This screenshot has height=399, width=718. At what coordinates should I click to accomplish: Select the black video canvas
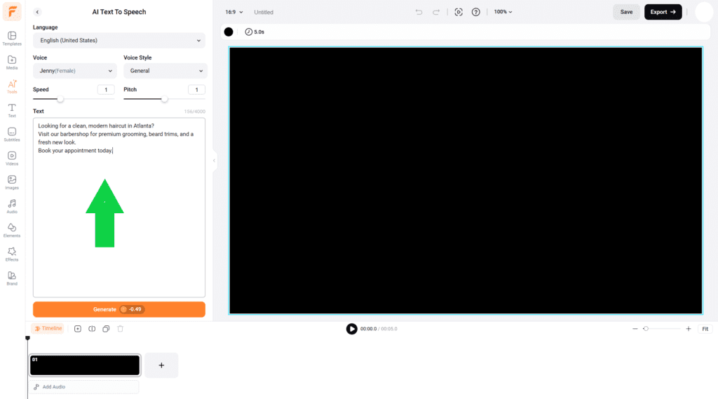[x=466, y=180]
